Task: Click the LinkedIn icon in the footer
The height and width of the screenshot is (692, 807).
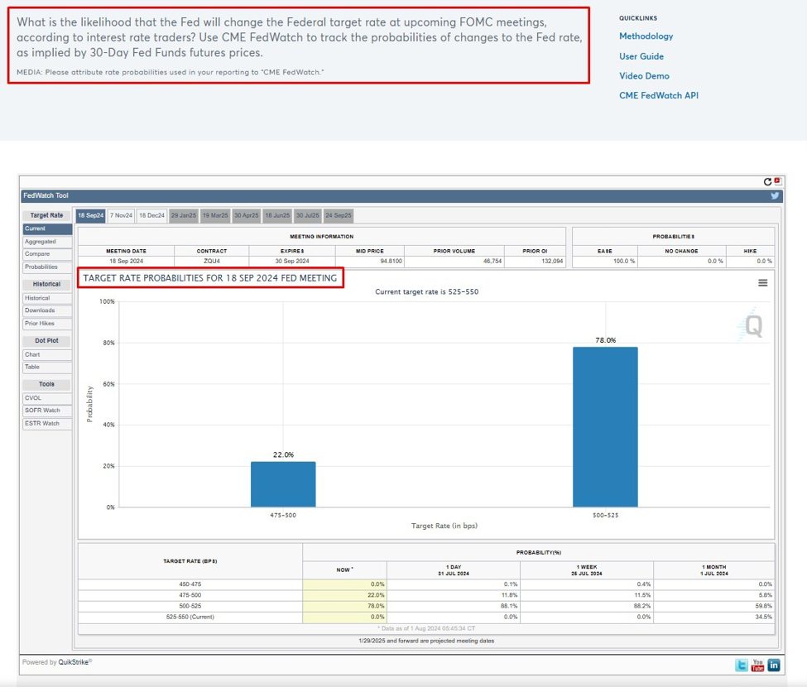Action: click(774, 664)
